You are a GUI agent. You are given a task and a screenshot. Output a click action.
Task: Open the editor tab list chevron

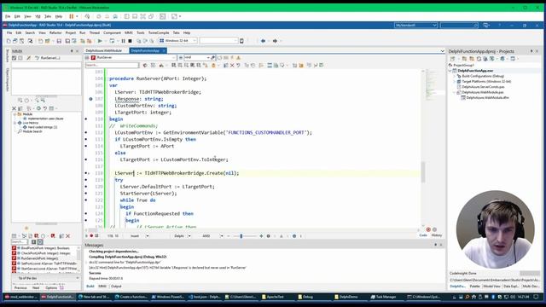[442, 51]
